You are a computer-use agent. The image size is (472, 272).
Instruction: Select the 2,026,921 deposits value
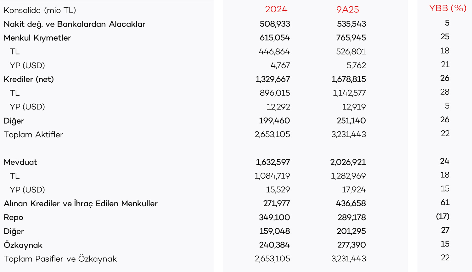click(x=348, y=162)
